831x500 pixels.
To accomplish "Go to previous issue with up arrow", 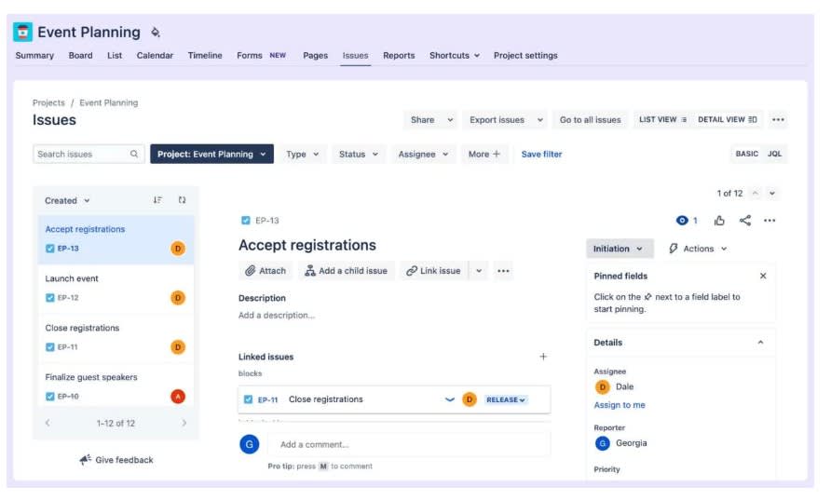I will [x=756, y=194].
